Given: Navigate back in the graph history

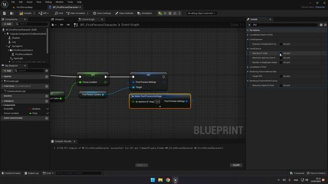Looking at the screenshot, I should pyautogui.click(x=61, y=25).
